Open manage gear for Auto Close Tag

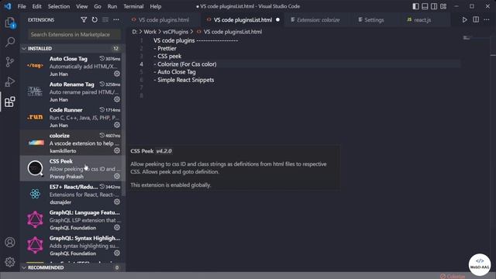[117, 74]
